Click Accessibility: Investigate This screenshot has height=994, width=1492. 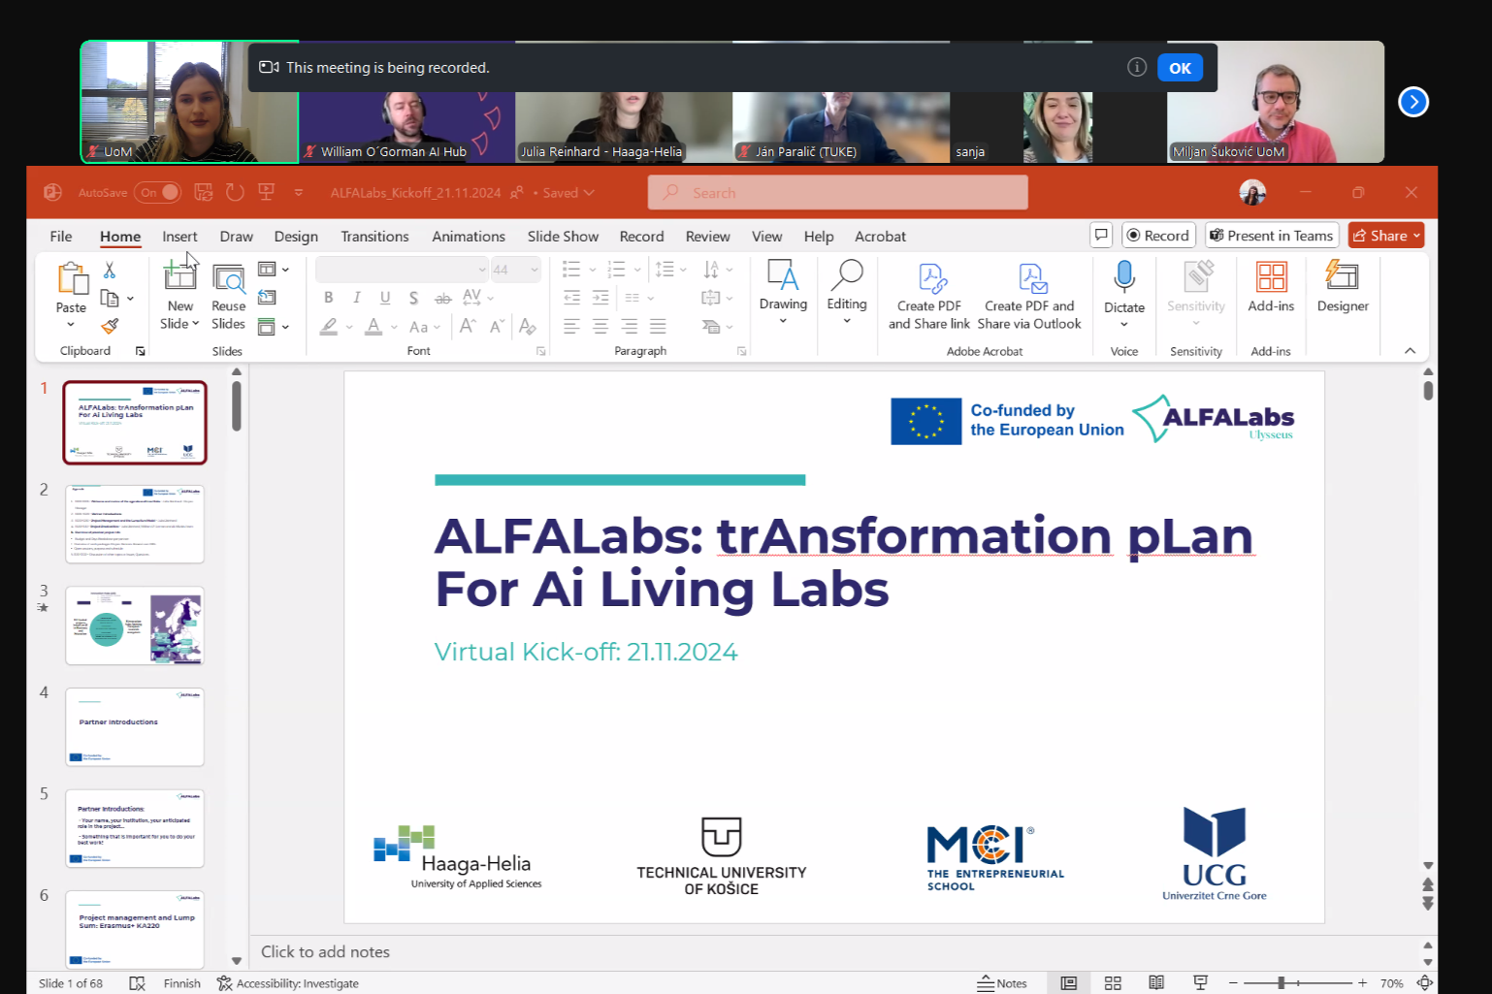tap(288, 983)
